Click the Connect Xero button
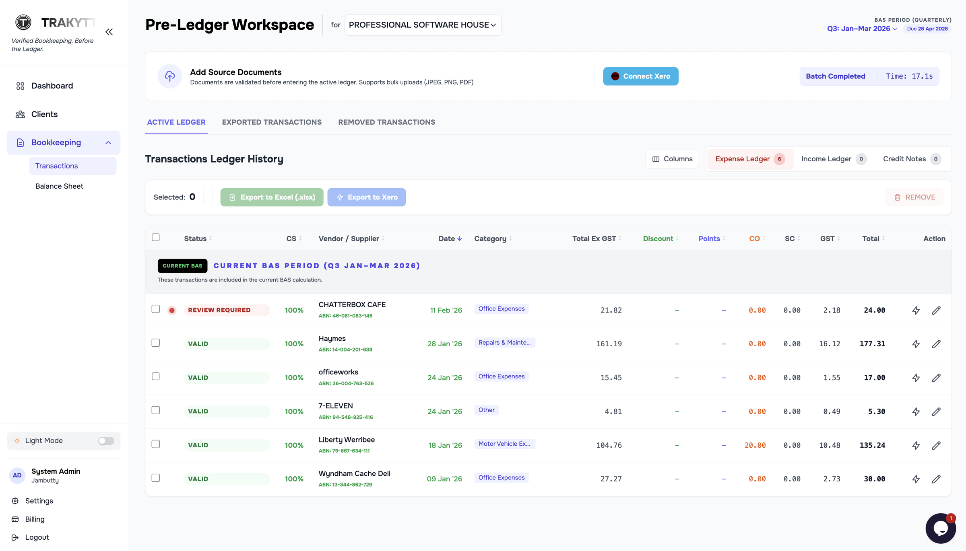The image size is (966, 551). pos(640,76)
